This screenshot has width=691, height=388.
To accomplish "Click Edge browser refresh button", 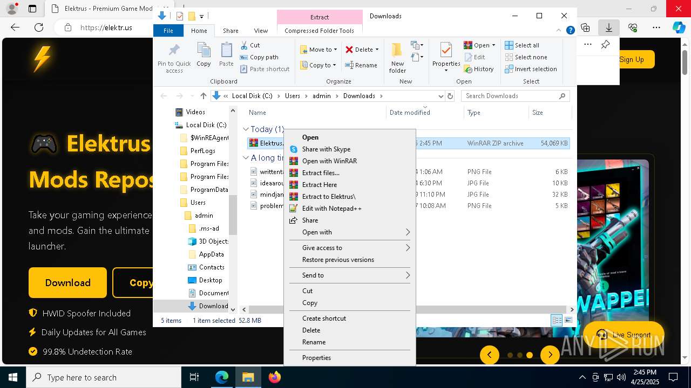I will [x=39, y=27].
